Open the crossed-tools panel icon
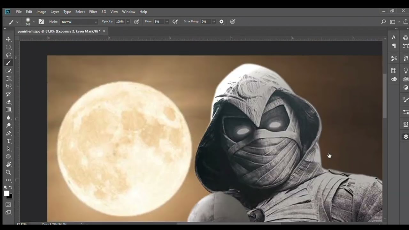Image resolution: width=409 pixels, height=230 pixels. [x=394, y=58]
